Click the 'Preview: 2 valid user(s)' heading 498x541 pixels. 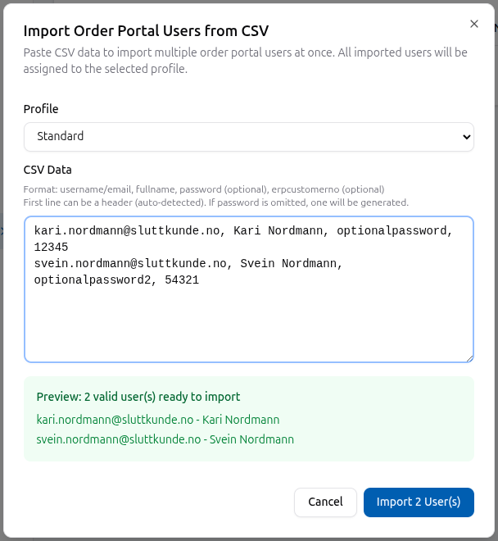[138, 397]
